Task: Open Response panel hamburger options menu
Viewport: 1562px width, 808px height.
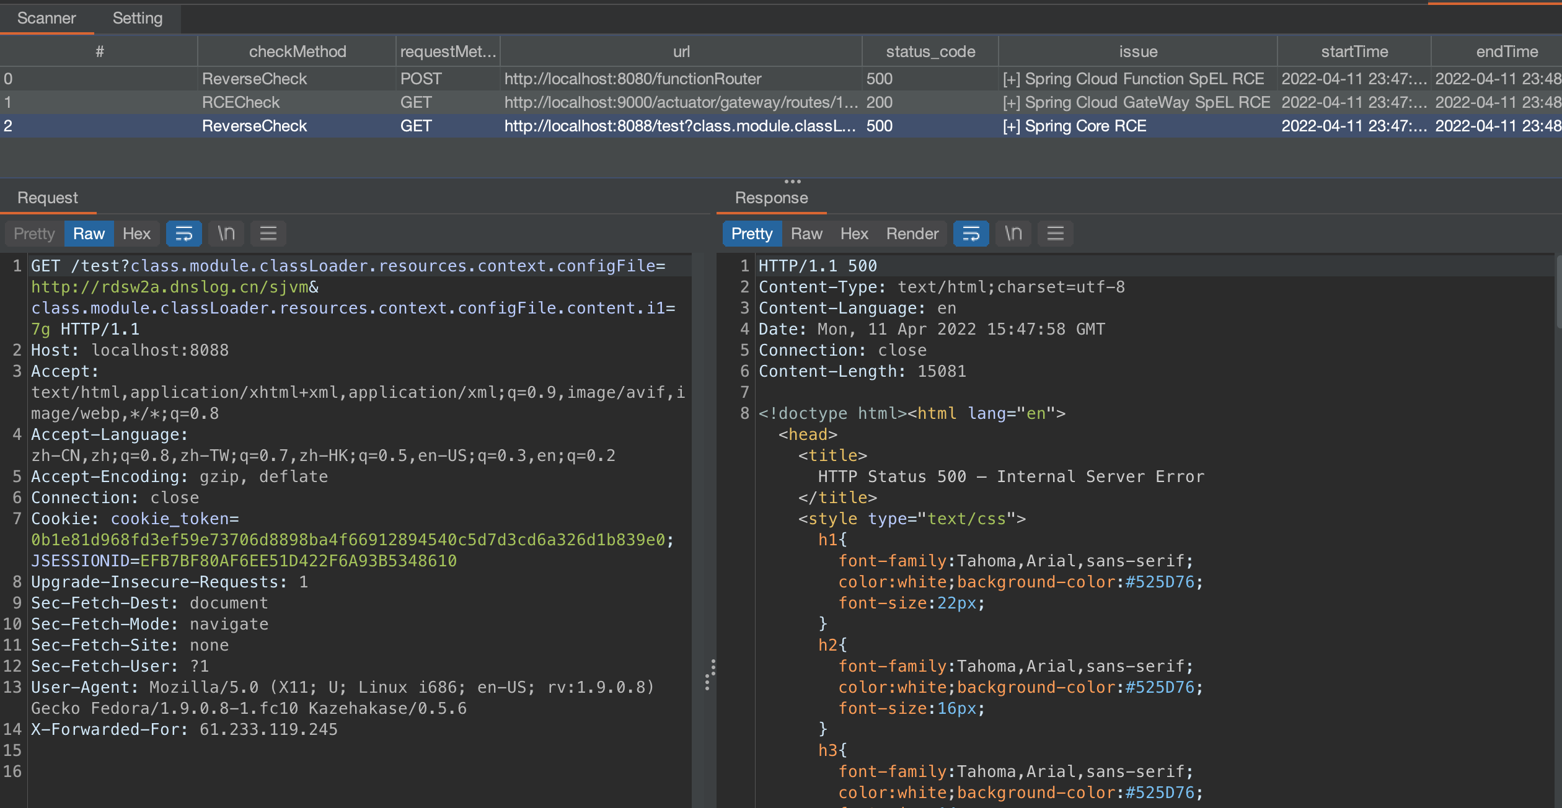Action: click(1056, 234)
